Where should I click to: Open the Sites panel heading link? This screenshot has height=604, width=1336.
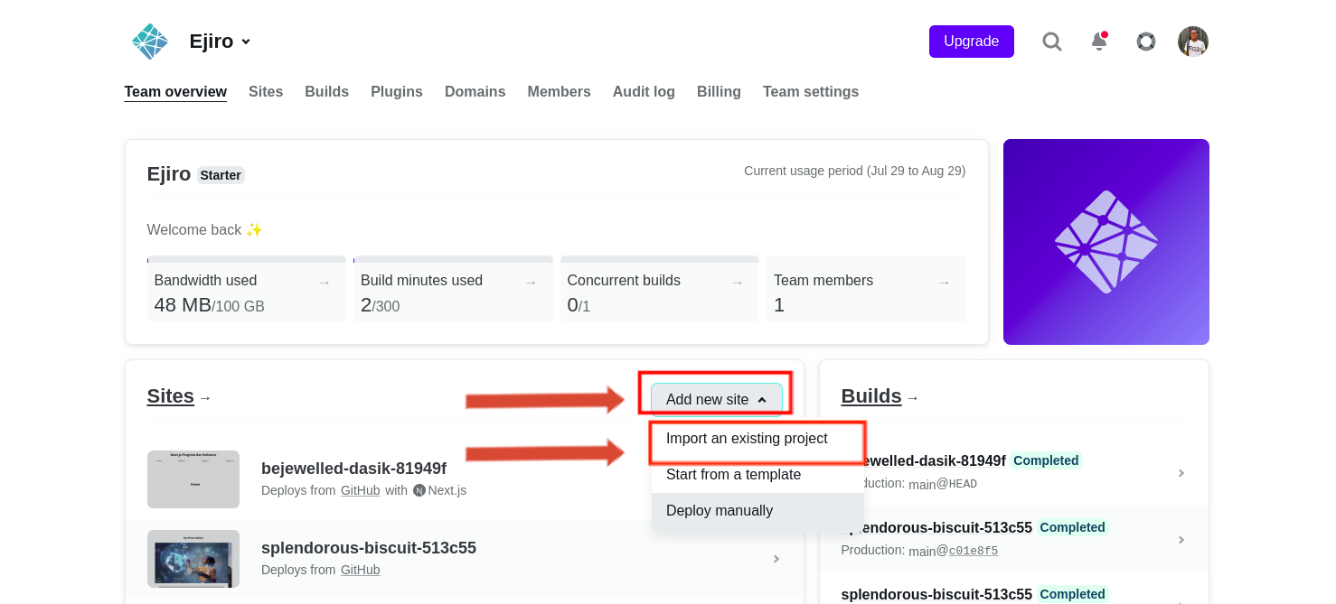[x=171, y=396]
